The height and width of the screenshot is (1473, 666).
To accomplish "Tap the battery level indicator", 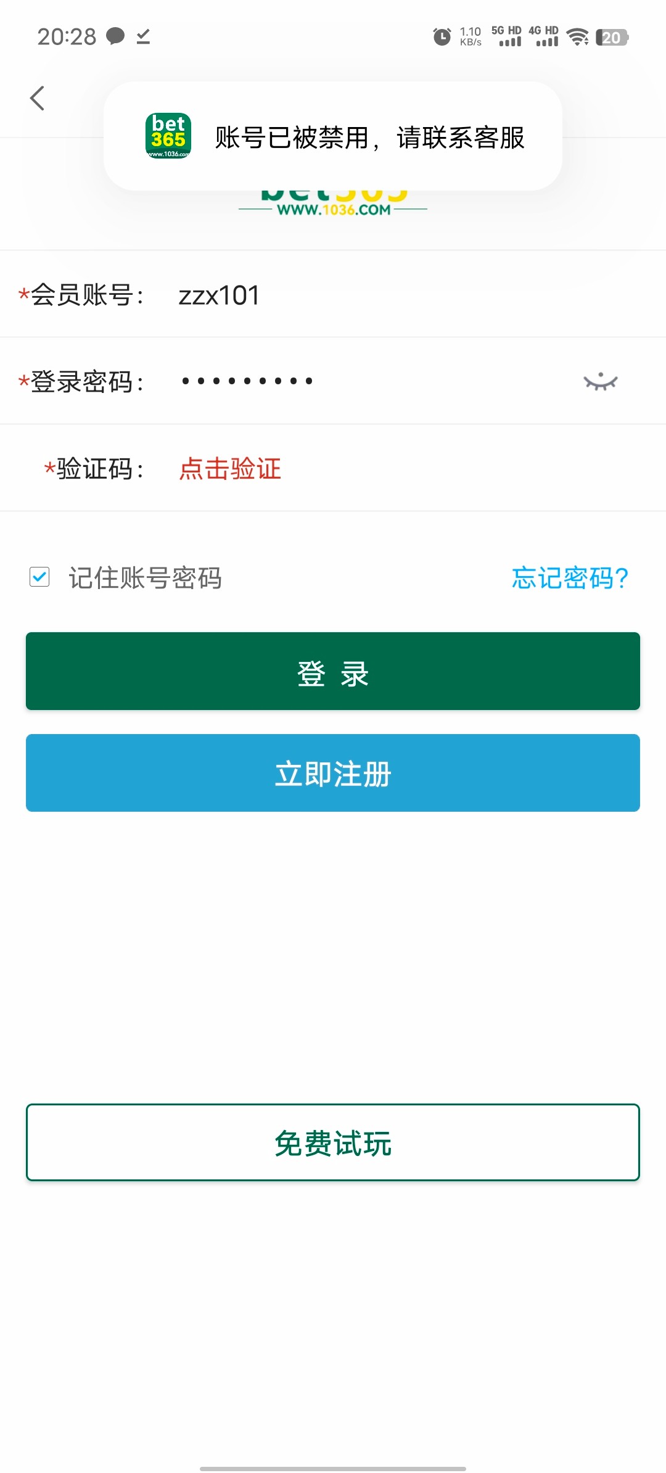I will (x=612, y=38).
